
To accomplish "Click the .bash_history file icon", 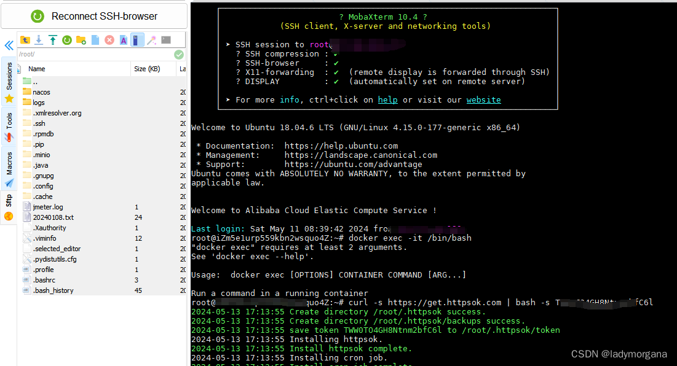I will pos(27,290).
